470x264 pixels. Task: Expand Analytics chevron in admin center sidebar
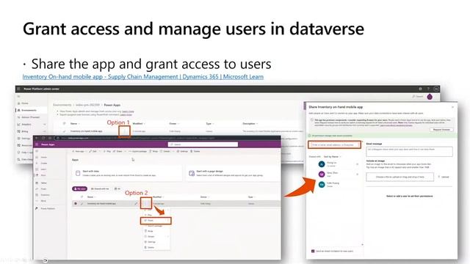point(45,124)
